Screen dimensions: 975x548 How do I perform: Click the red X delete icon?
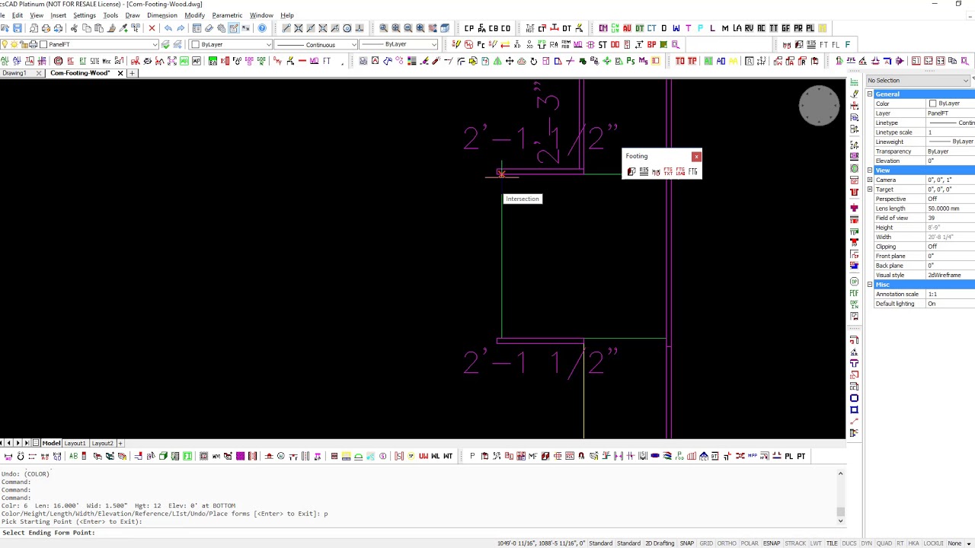click(x=152, y=28)
